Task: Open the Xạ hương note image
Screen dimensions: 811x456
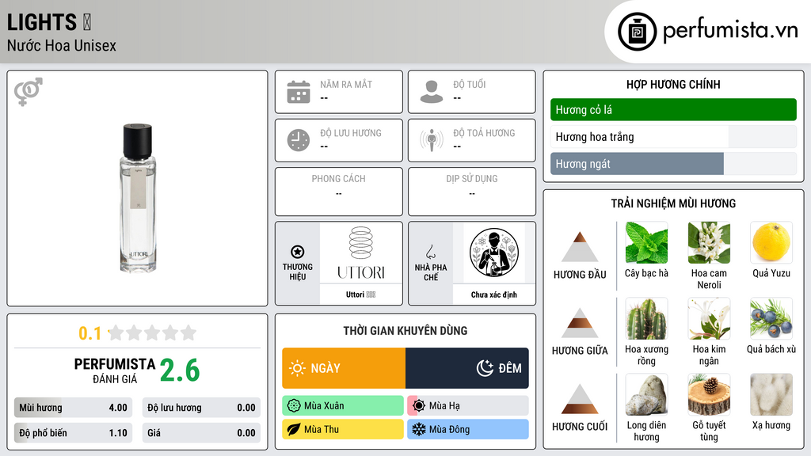Action: (771, 395)
